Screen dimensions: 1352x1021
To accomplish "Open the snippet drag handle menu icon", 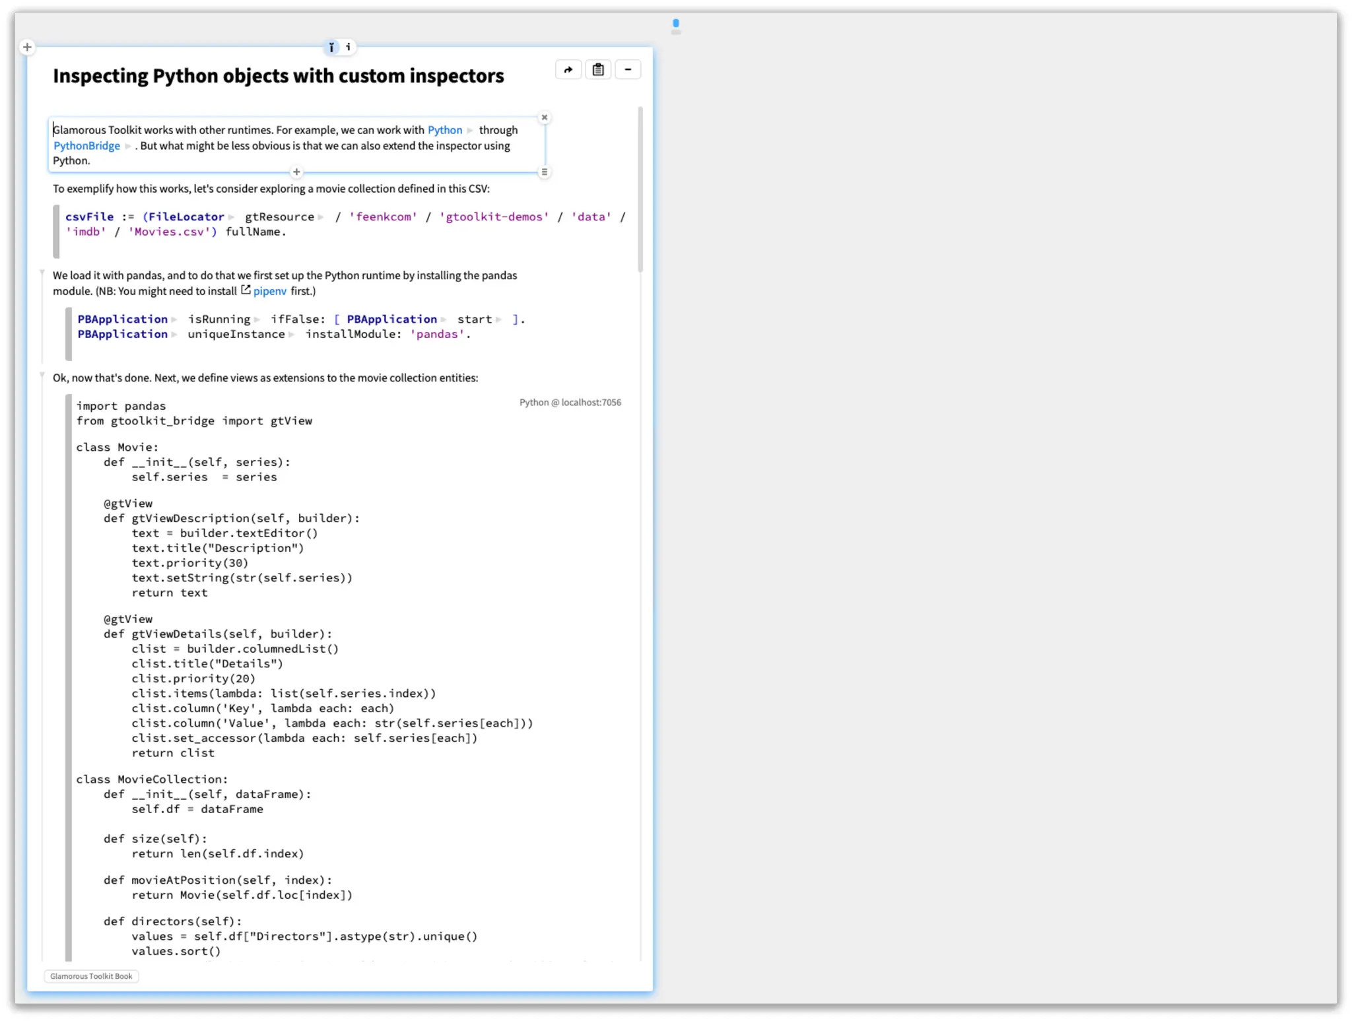I will [545, 172].
